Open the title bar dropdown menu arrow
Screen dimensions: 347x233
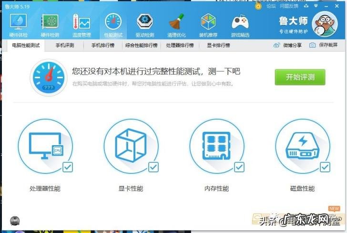point(316,6)
